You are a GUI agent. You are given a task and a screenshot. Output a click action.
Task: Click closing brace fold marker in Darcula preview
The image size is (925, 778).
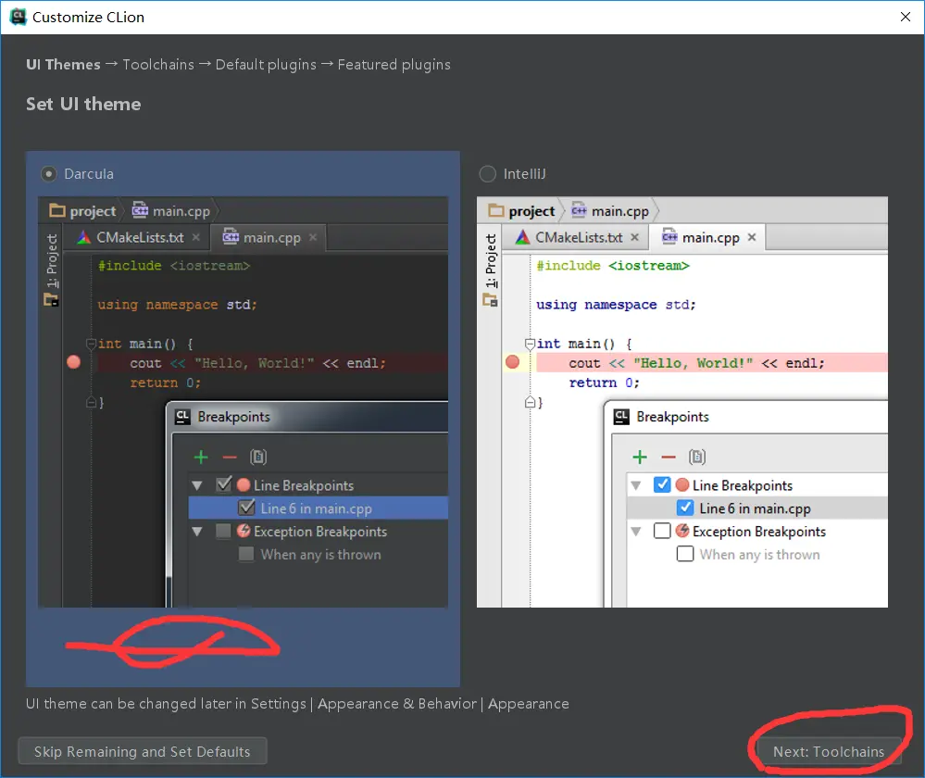[x=91, y=402]
